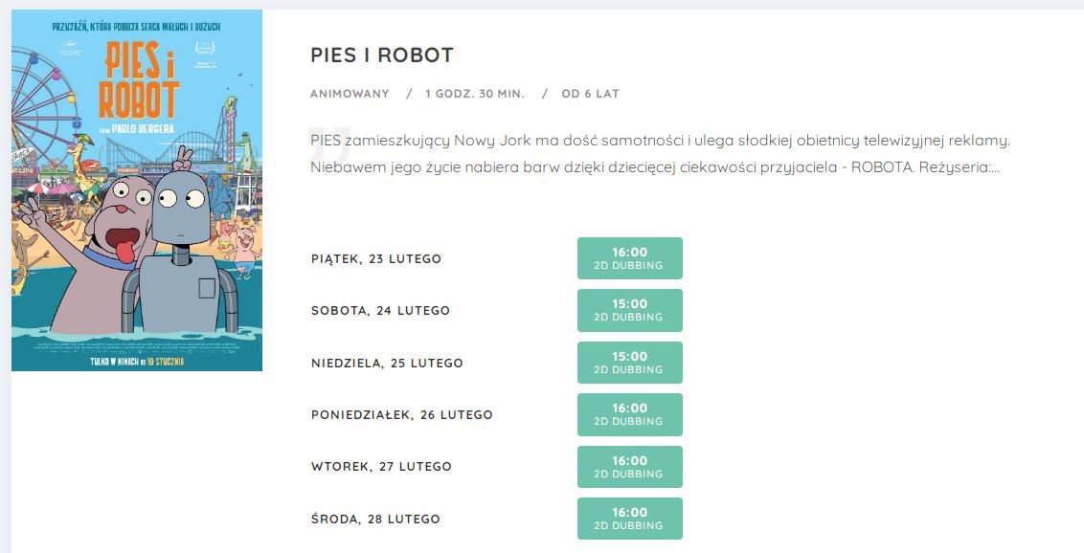Viewport: 1084px width, 553px height.
Task: Click the 1 GODZ. 30 MIN. duration label
Action: point(475,94)
